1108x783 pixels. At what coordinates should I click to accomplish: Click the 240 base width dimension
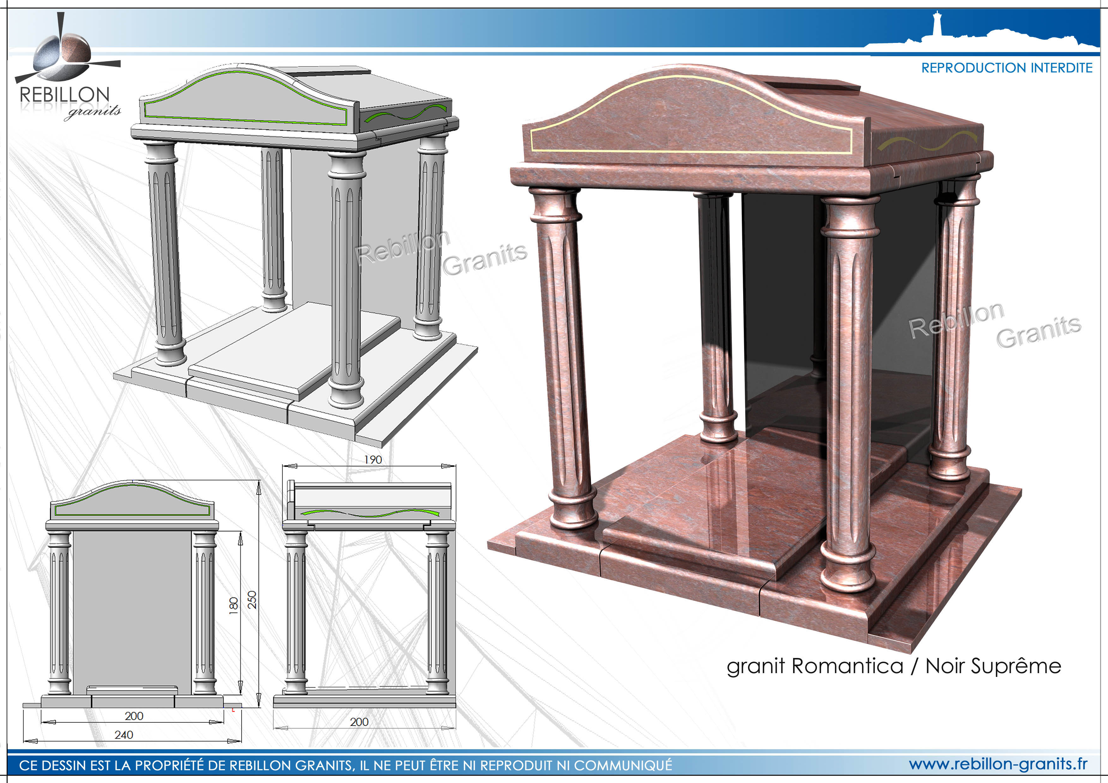tap(123, 735)
